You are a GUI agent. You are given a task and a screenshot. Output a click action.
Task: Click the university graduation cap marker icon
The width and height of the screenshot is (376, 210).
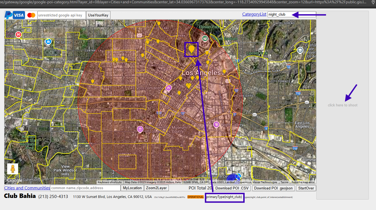pos(300,50)
